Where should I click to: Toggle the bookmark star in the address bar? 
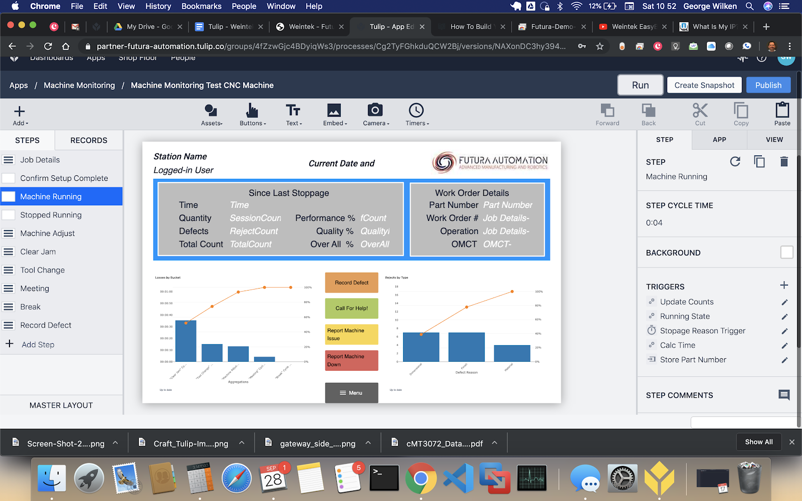point(599,46)
